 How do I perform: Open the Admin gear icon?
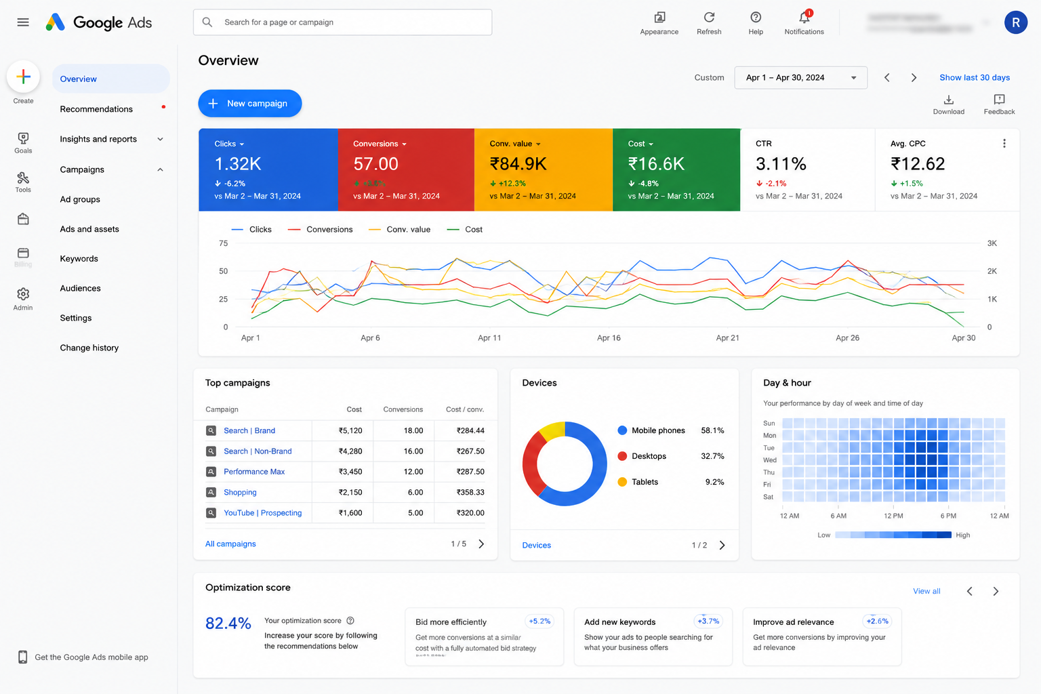23,294
